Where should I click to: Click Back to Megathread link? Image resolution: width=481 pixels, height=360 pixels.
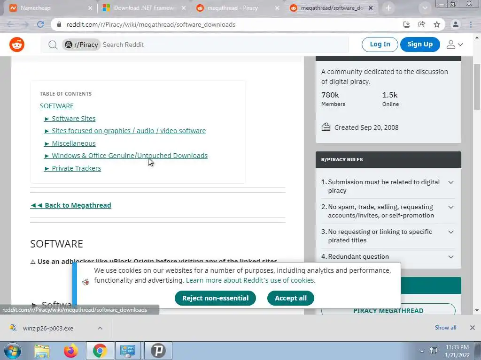point(70,205)
